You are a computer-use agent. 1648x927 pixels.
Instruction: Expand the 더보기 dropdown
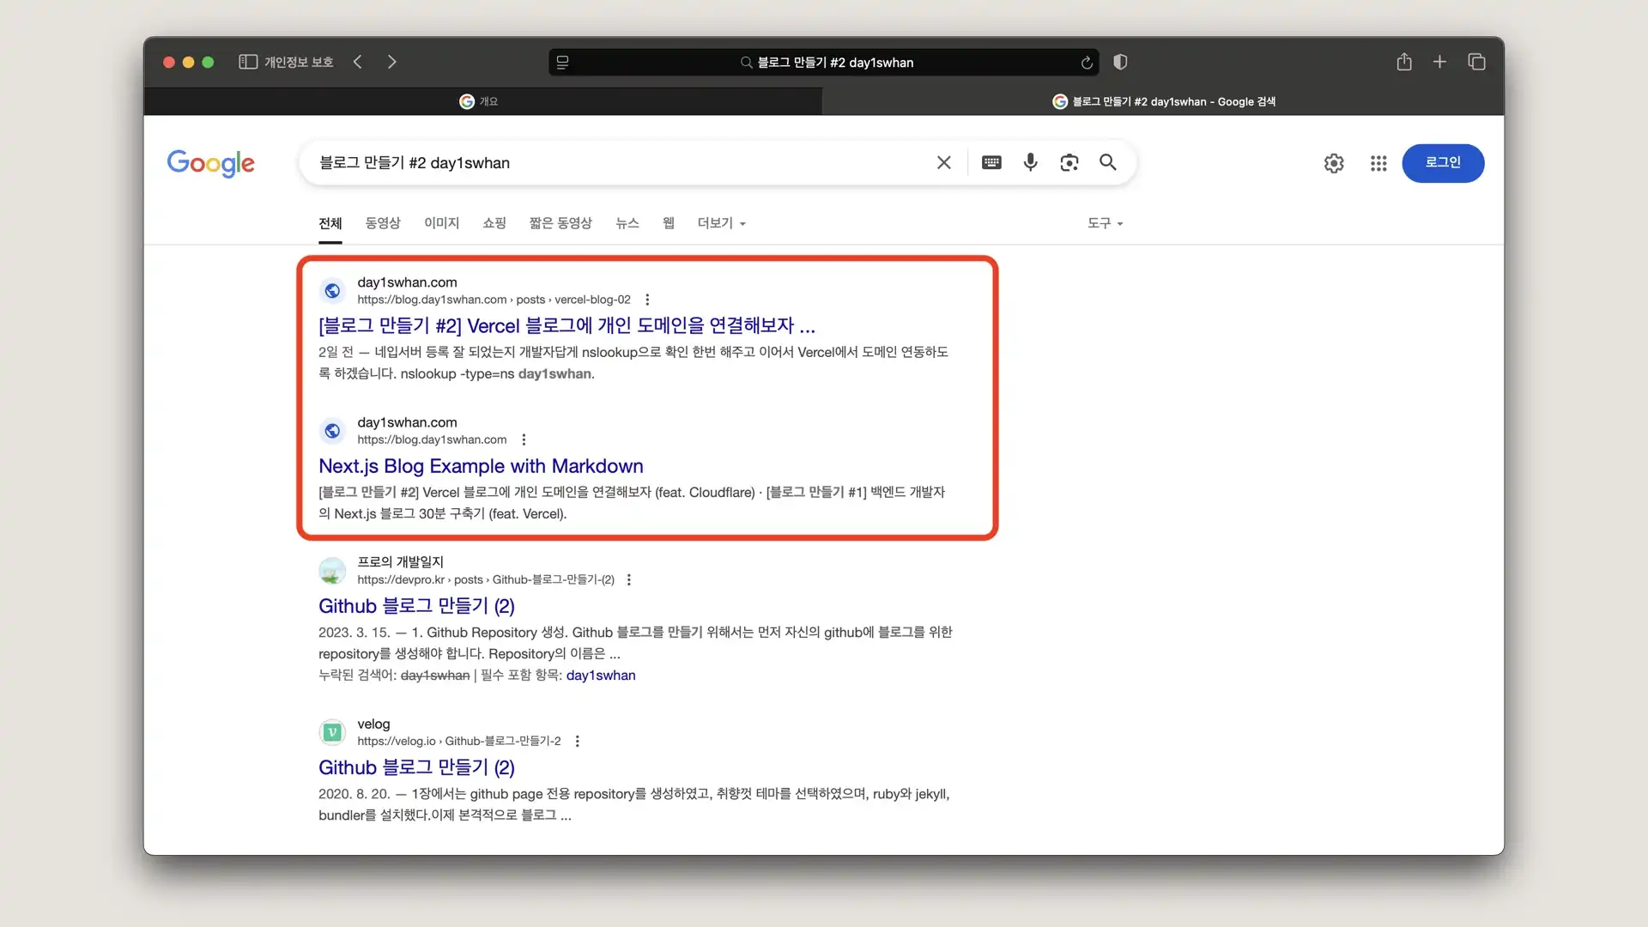coord(722,223)
